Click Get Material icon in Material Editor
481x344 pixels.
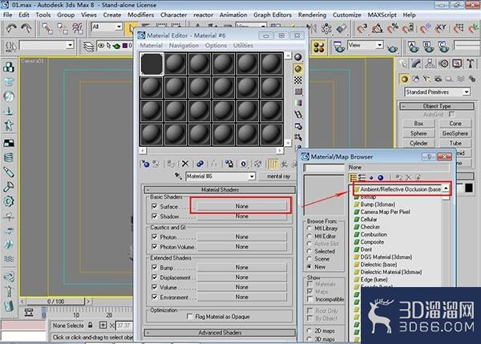(145, 164)
